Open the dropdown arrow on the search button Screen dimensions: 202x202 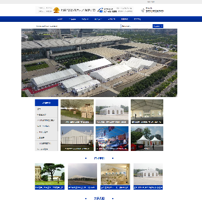point(162,26)
